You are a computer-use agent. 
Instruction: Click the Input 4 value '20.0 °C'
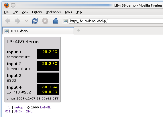click(x=50, y=92)
